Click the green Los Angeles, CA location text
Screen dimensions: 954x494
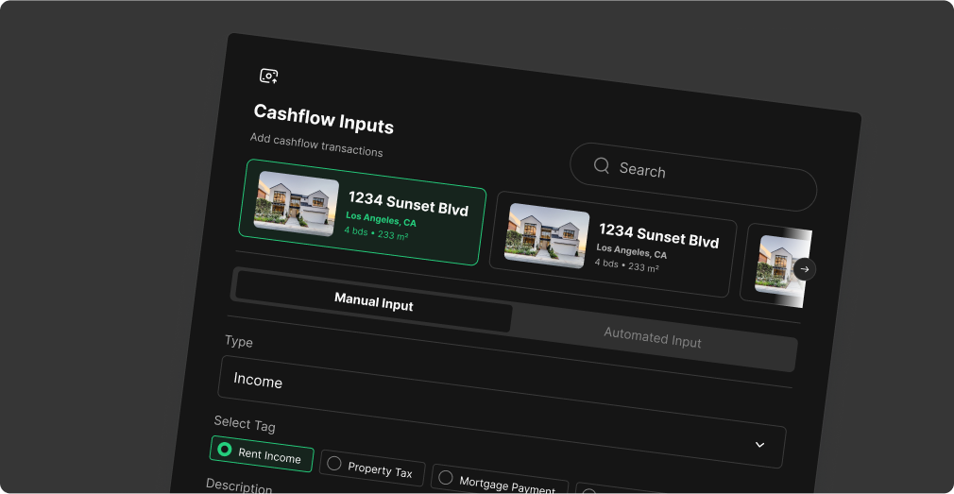click(x=381, y=219)
